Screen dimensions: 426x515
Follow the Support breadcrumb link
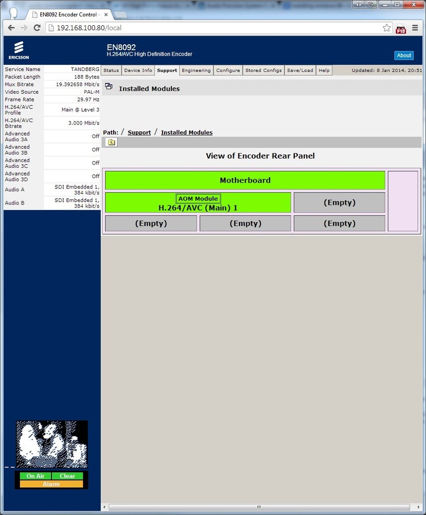coord(139,132)
